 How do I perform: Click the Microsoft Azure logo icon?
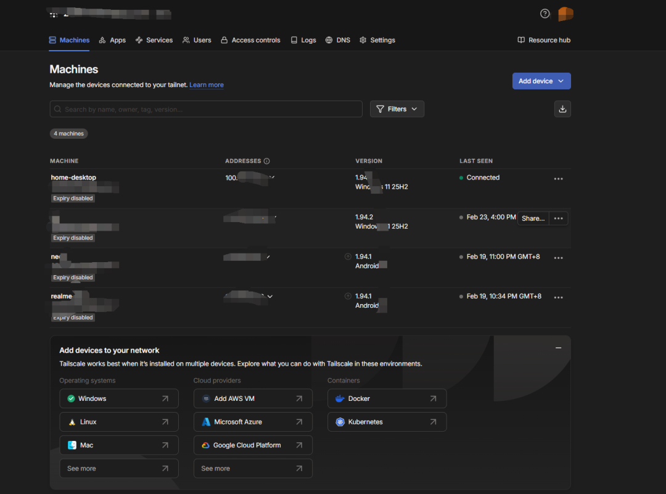pos(206,422)
